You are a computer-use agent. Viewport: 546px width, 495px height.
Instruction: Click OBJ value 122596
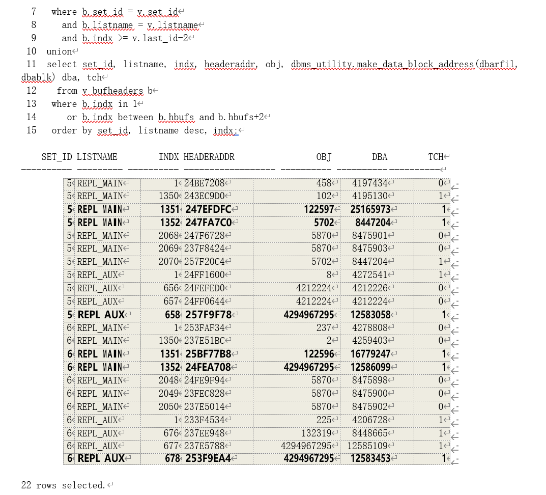click(319, 354)
